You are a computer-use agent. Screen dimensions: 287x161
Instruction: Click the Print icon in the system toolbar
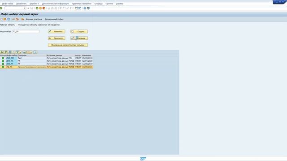(x=49, y=8)
